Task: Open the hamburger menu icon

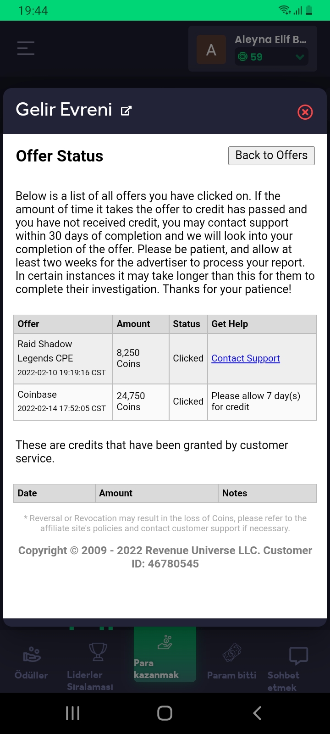Action: tap(26, 48)
